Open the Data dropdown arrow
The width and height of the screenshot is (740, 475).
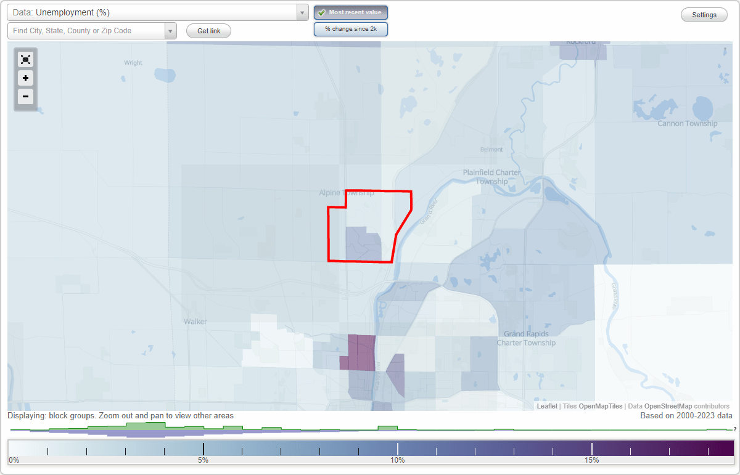click(x=302, y=12)
